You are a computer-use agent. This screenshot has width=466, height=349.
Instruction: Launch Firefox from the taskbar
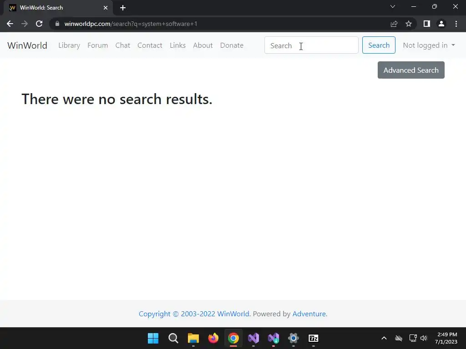(x=213, y=338)
